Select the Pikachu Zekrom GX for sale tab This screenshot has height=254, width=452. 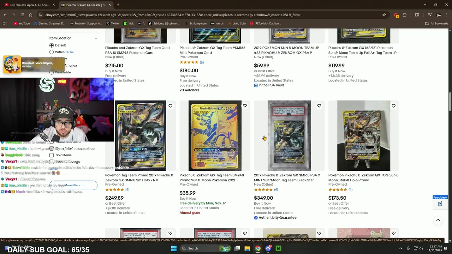point(85,5)
